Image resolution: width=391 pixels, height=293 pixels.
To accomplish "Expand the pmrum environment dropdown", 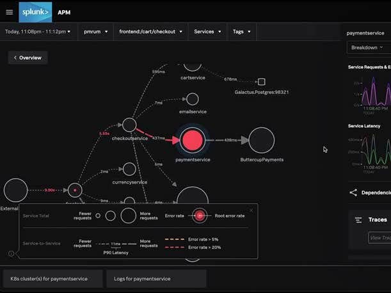I will pos(95,31).
